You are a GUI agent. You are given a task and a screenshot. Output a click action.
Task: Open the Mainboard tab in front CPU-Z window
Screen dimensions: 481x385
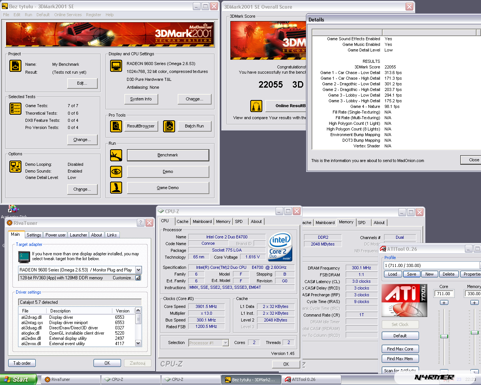[x=202, y=221]
